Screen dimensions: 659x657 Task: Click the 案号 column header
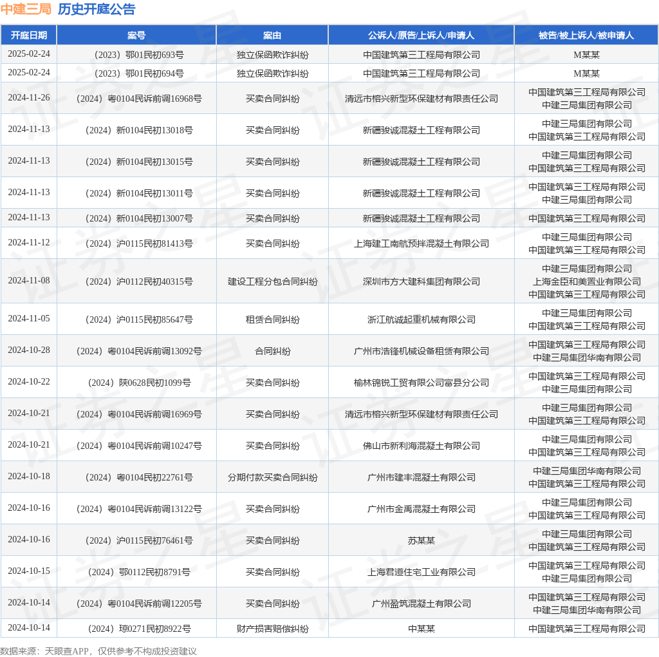click(136, 35)
